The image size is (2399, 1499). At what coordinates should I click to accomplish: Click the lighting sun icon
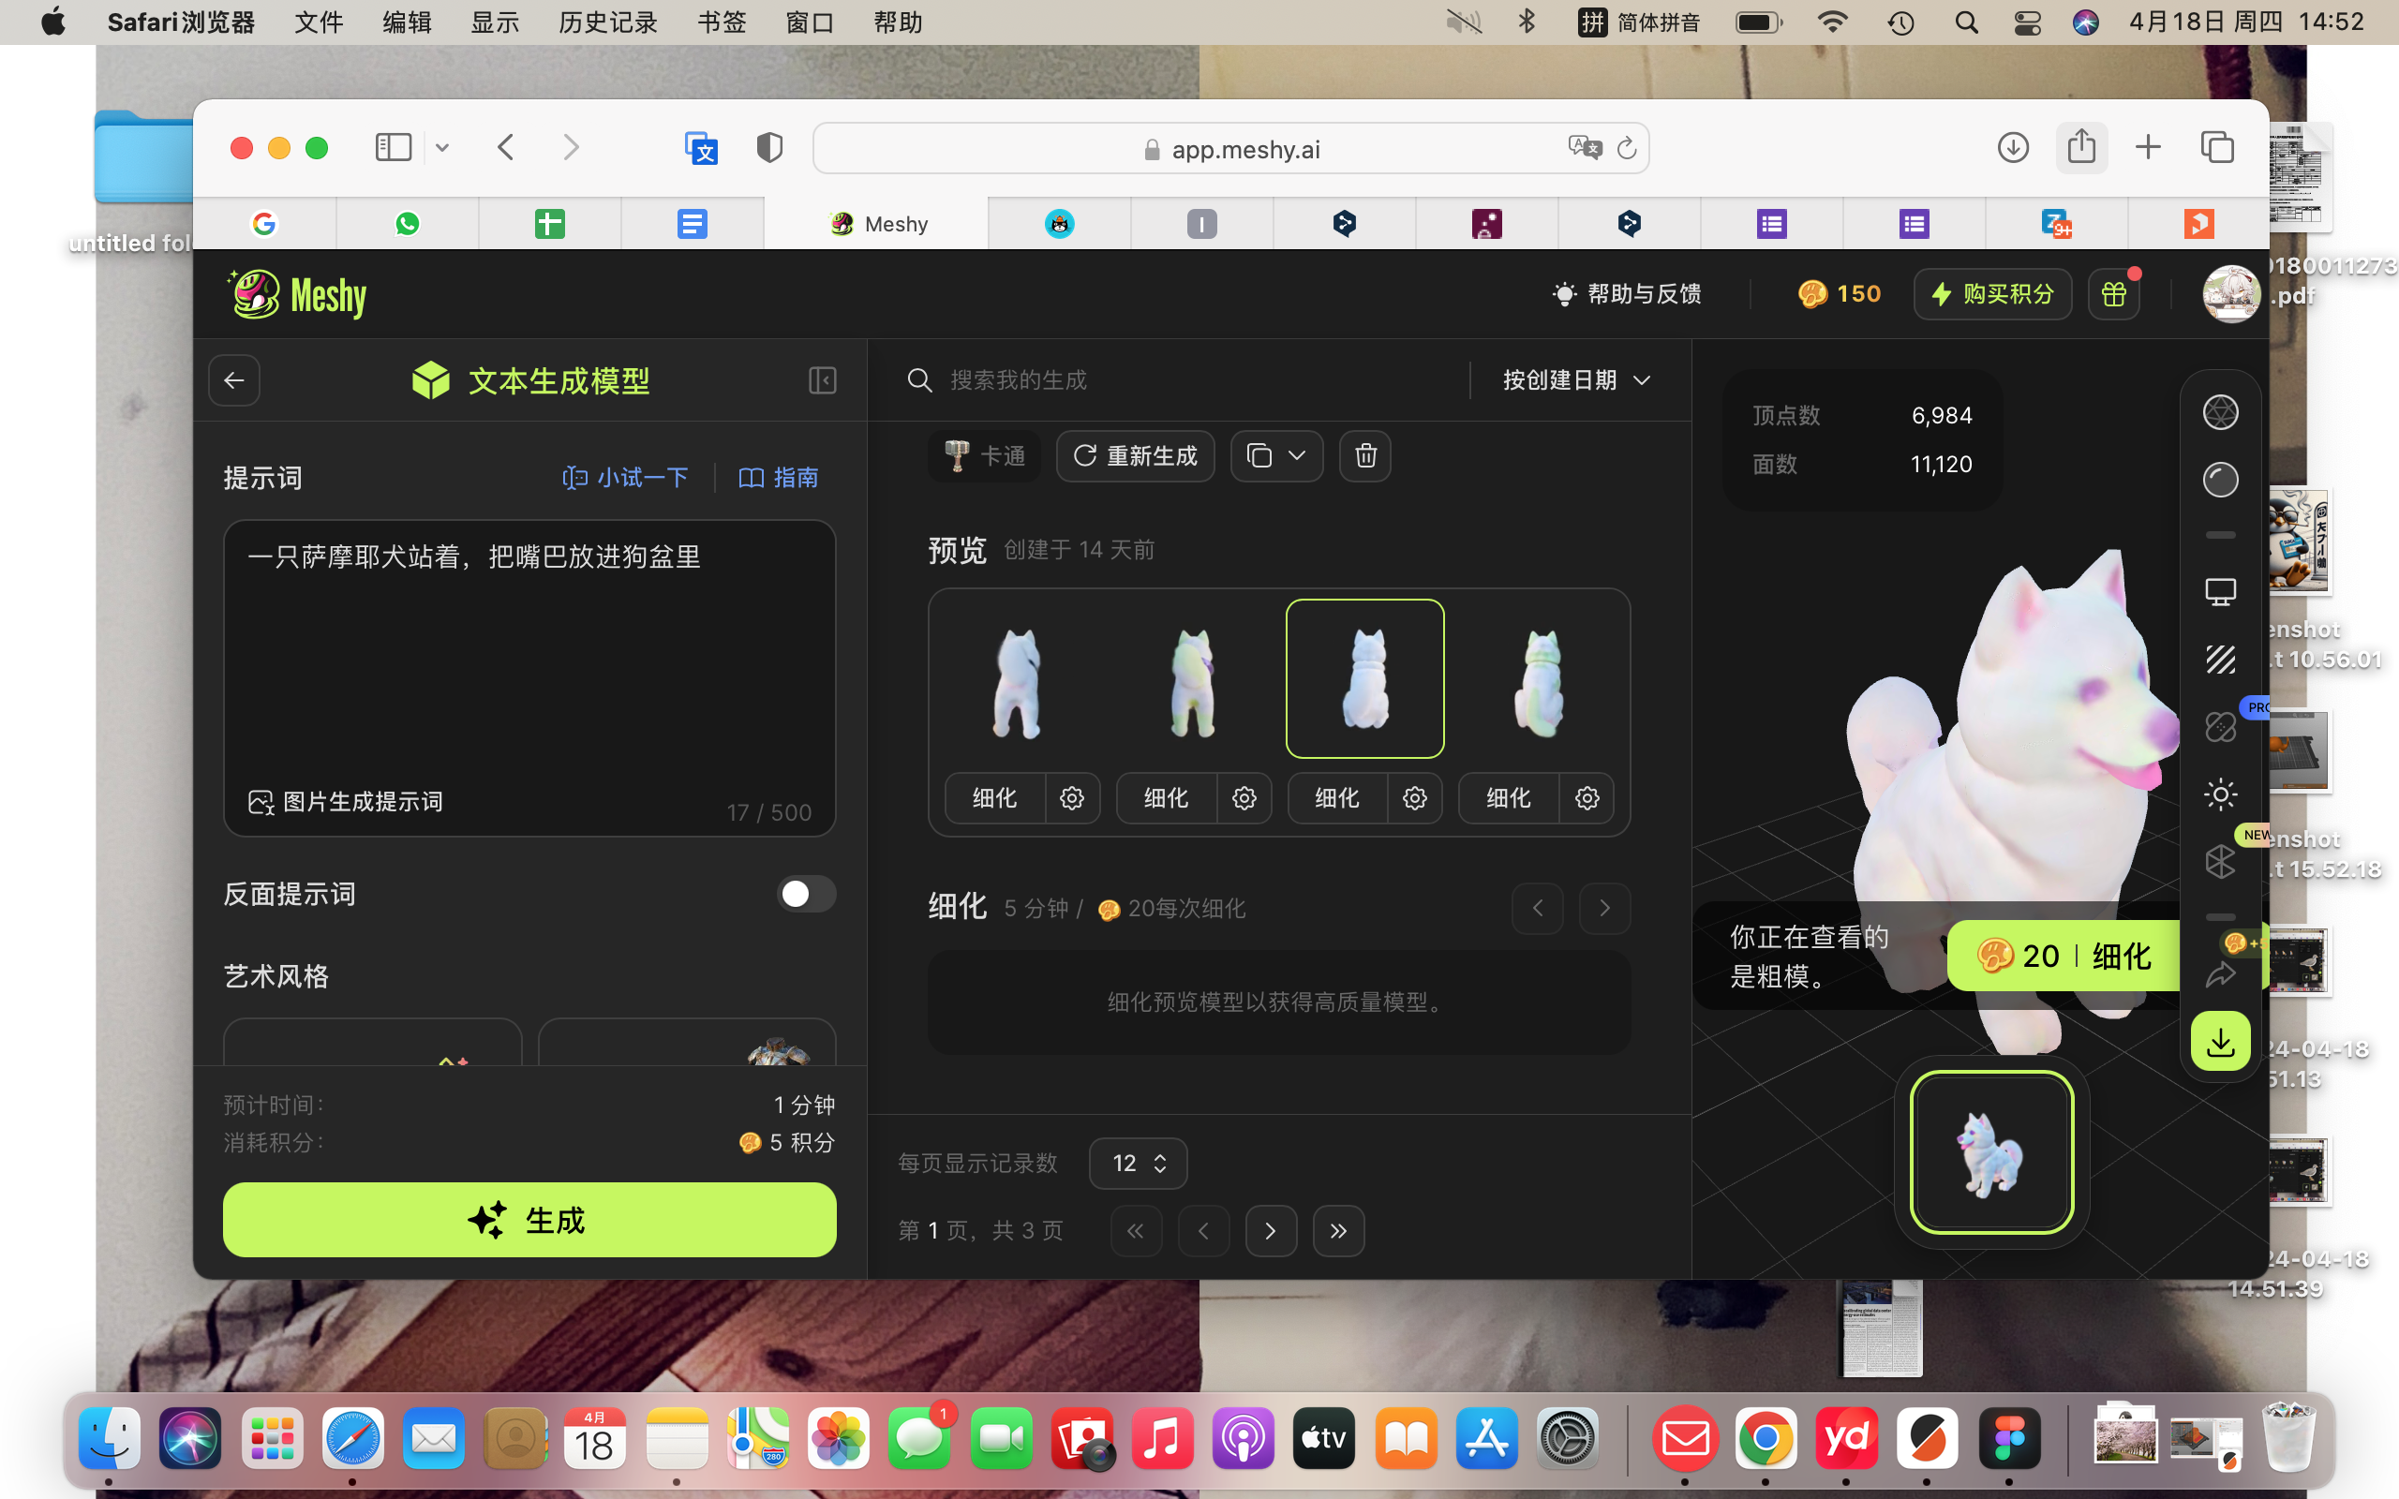[x=2220, y=794]
